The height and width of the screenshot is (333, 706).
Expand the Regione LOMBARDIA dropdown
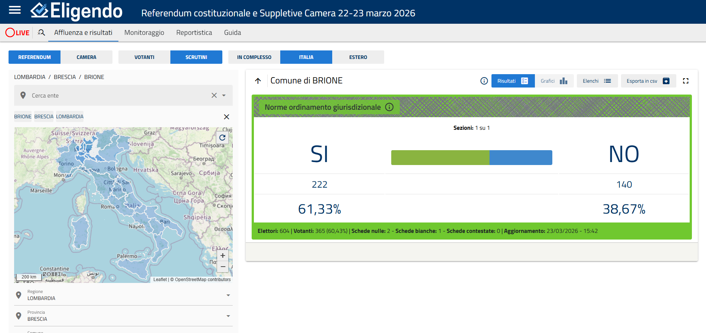[x=228, y=295]
